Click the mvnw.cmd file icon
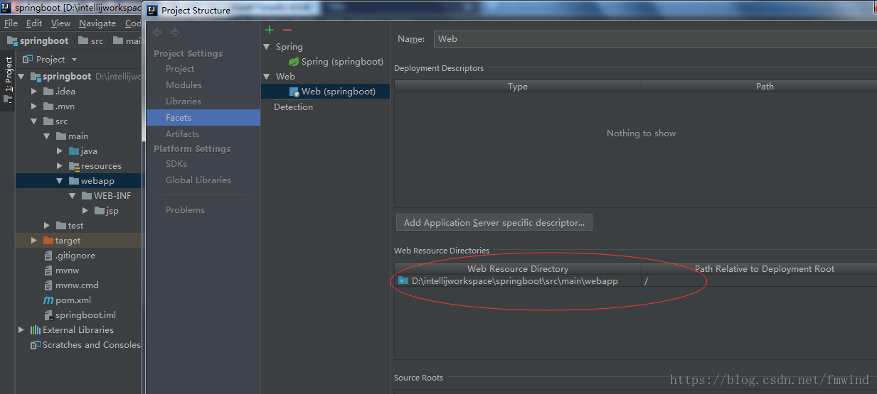Viewport: 877px width, 394px height. click(x=48, y=285)
